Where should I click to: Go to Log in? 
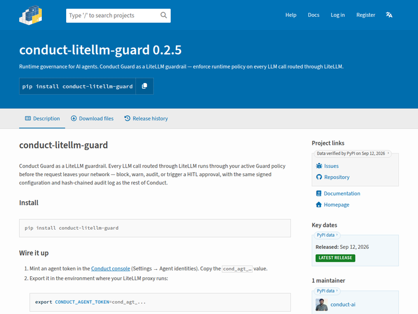pyautogui.click(x=338, y=15)
